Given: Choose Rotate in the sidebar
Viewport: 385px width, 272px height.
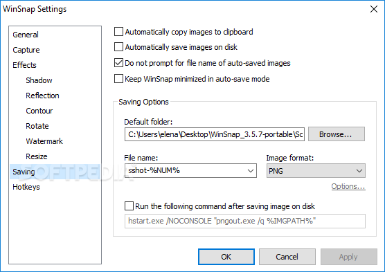Looking at the screenshot, I should (37, 126).
